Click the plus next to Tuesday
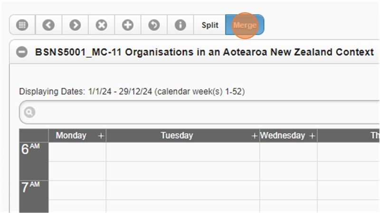The width and height of the screenshot is (380, 213). (x=255, y=136)
